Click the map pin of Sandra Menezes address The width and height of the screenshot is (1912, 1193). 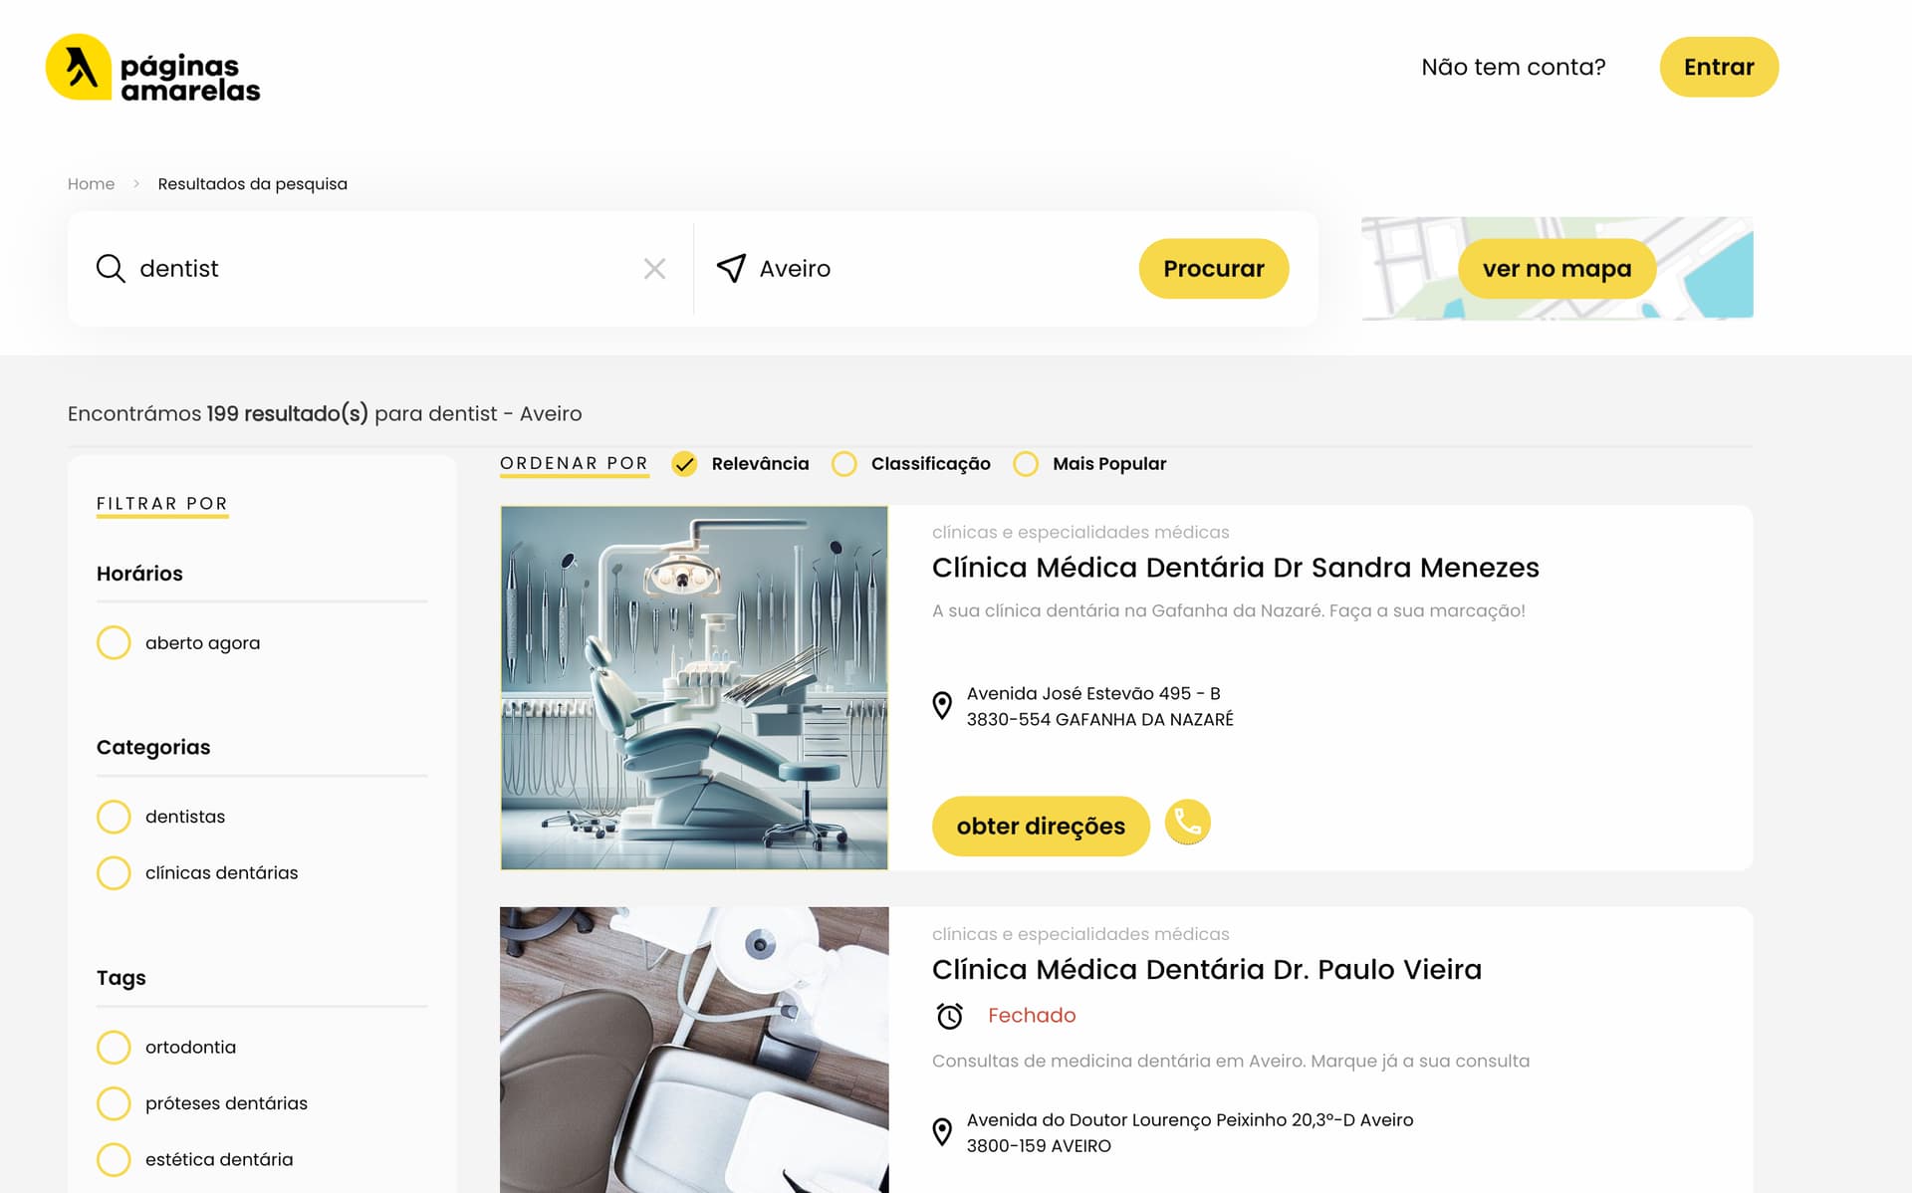tap(942, 706)
